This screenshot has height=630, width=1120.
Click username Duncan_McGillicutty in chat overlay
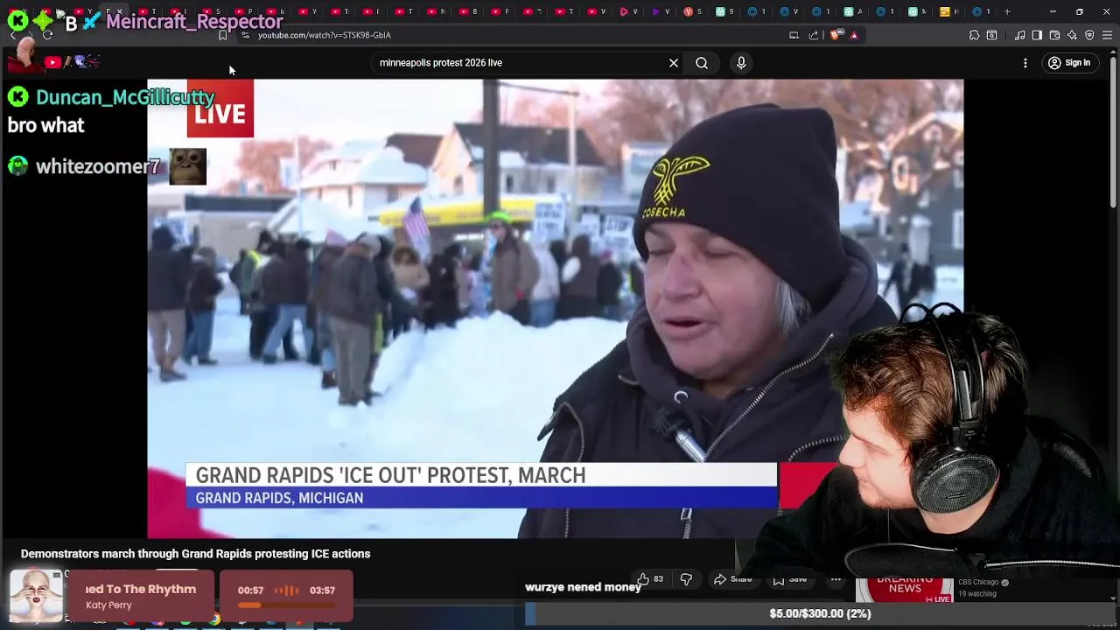point(124,97)
